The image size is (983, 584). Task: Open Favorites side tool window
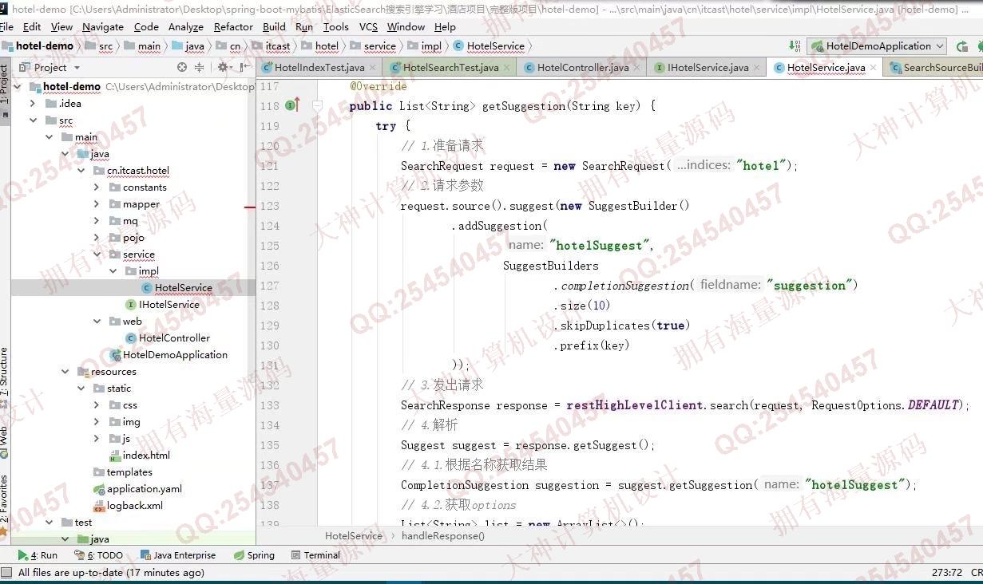pos(5,504)
